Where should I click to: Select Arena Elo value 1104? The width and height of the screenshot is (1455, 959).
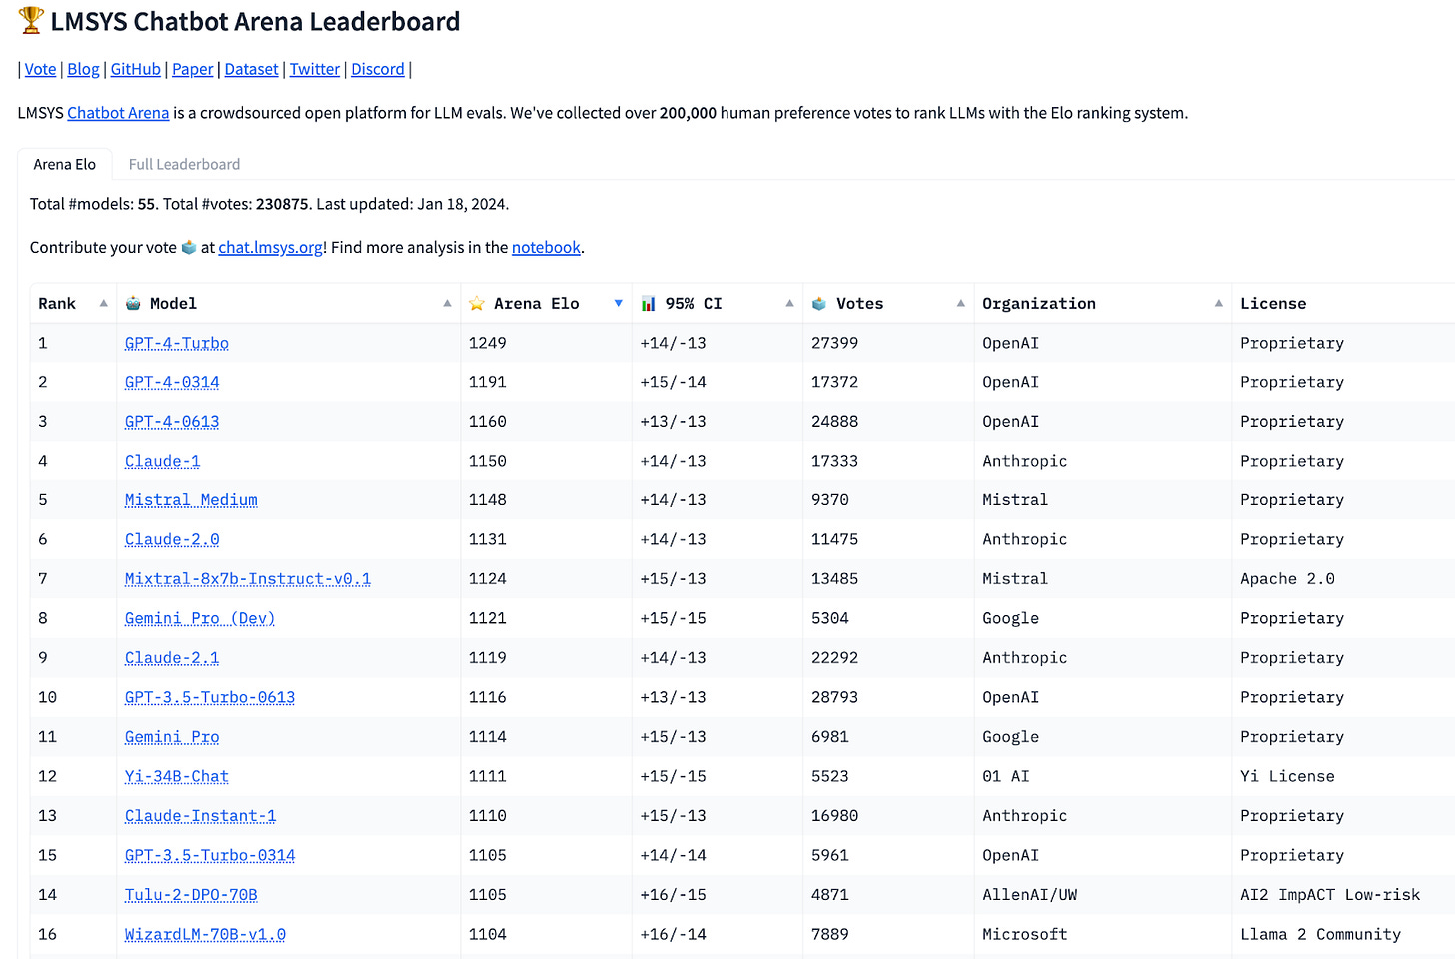(488, 934)
